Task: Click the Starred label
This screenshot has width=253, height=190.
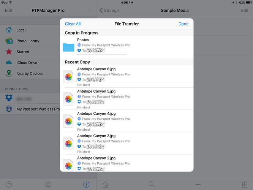Action: click(23, 52)
